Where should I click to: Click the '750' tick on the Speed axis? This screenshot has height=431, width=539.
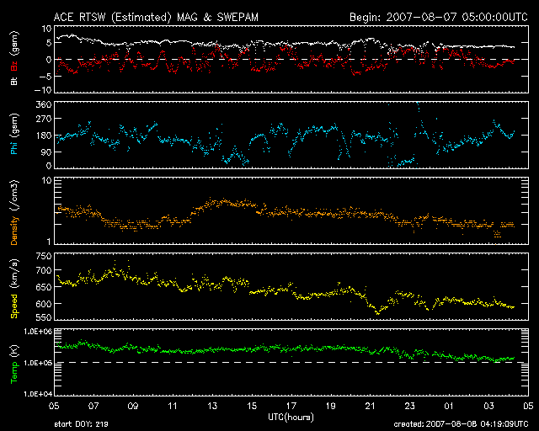click(x=44, y=256)
